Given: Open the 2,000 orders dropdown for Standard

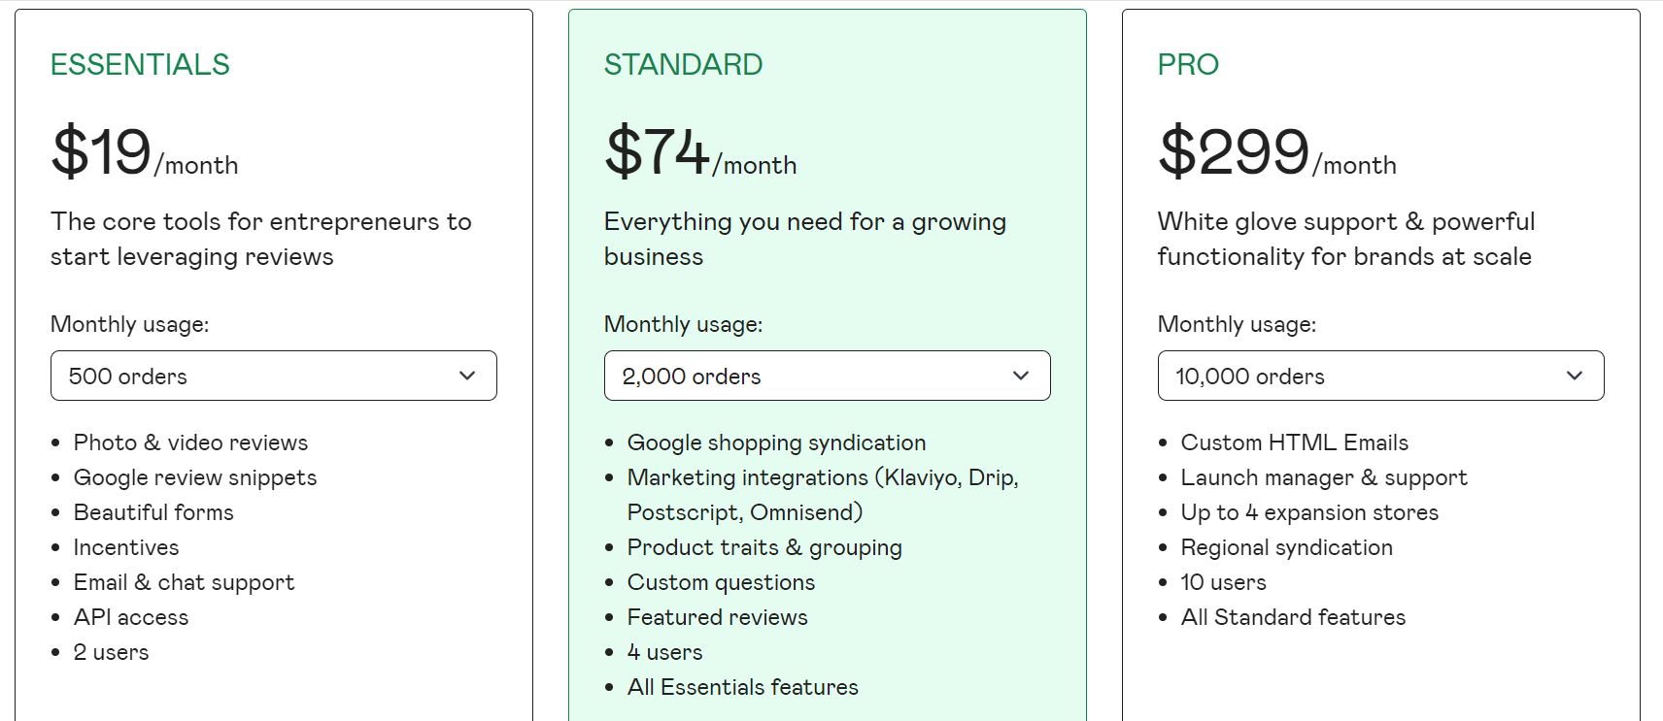Looking at the screenshot, I should pyautogui.click(x=827, y=376).
